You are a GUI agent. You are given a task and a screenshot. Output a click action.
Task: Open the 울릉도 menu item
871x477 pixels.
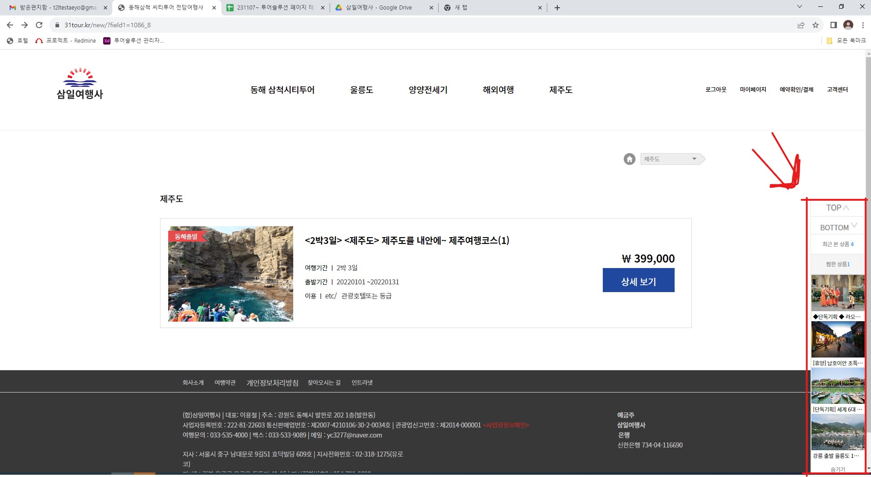pyautogui.click(x=361, y=90)
